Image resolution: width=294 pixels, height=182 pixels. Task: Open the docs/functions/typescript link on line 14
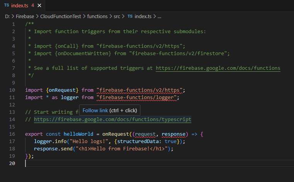tap(113, 120)
